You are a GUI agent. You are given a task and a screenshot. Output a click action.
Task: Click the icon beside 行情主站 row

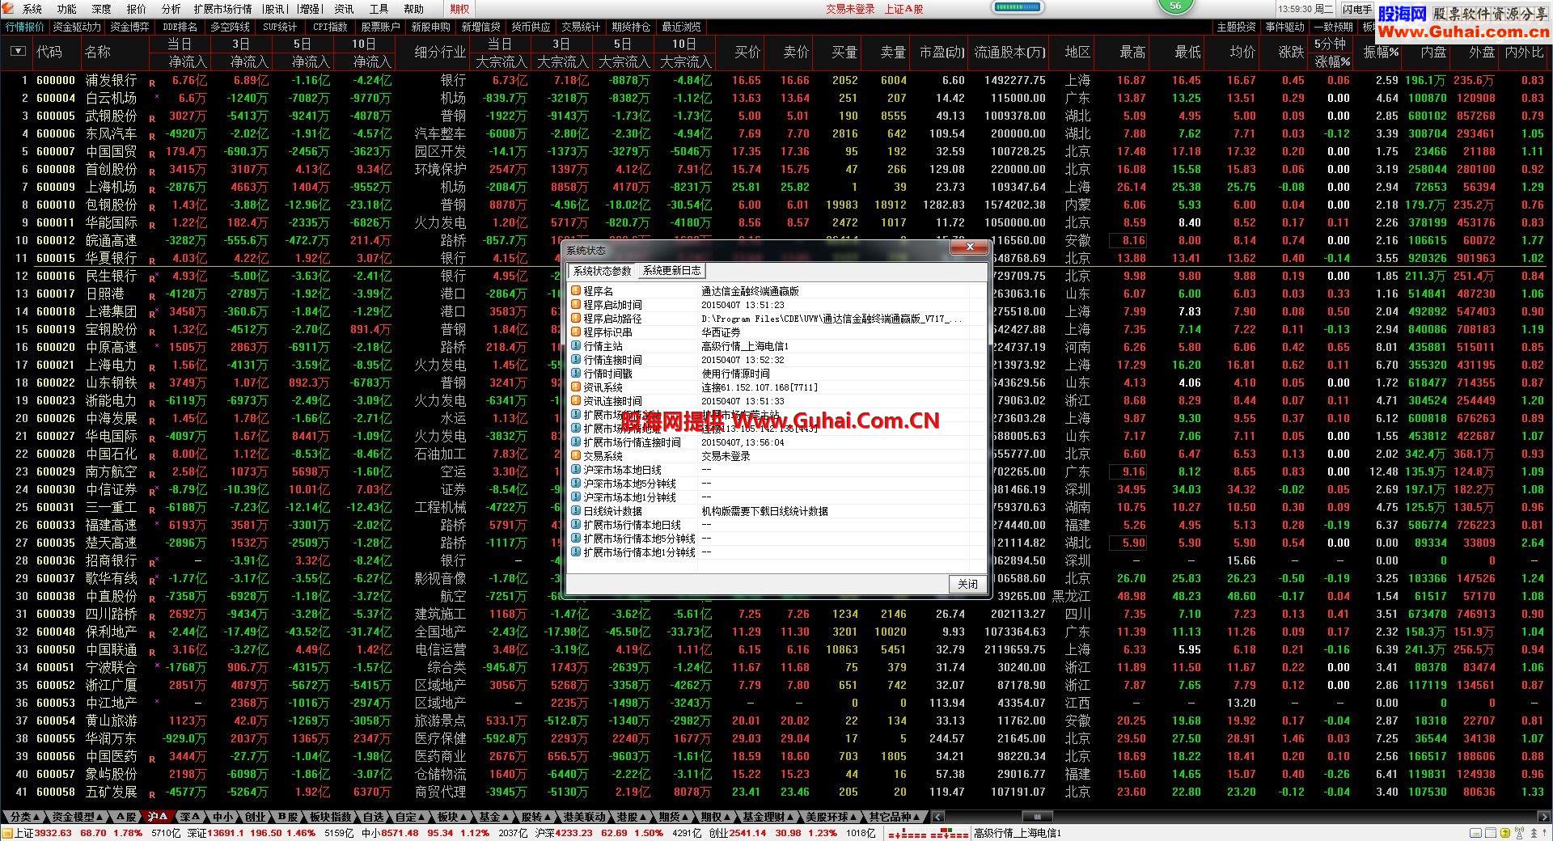tap(576, 346)
